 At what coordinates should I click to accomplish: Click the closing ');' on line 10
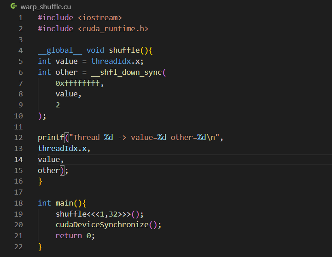(42, 116)
